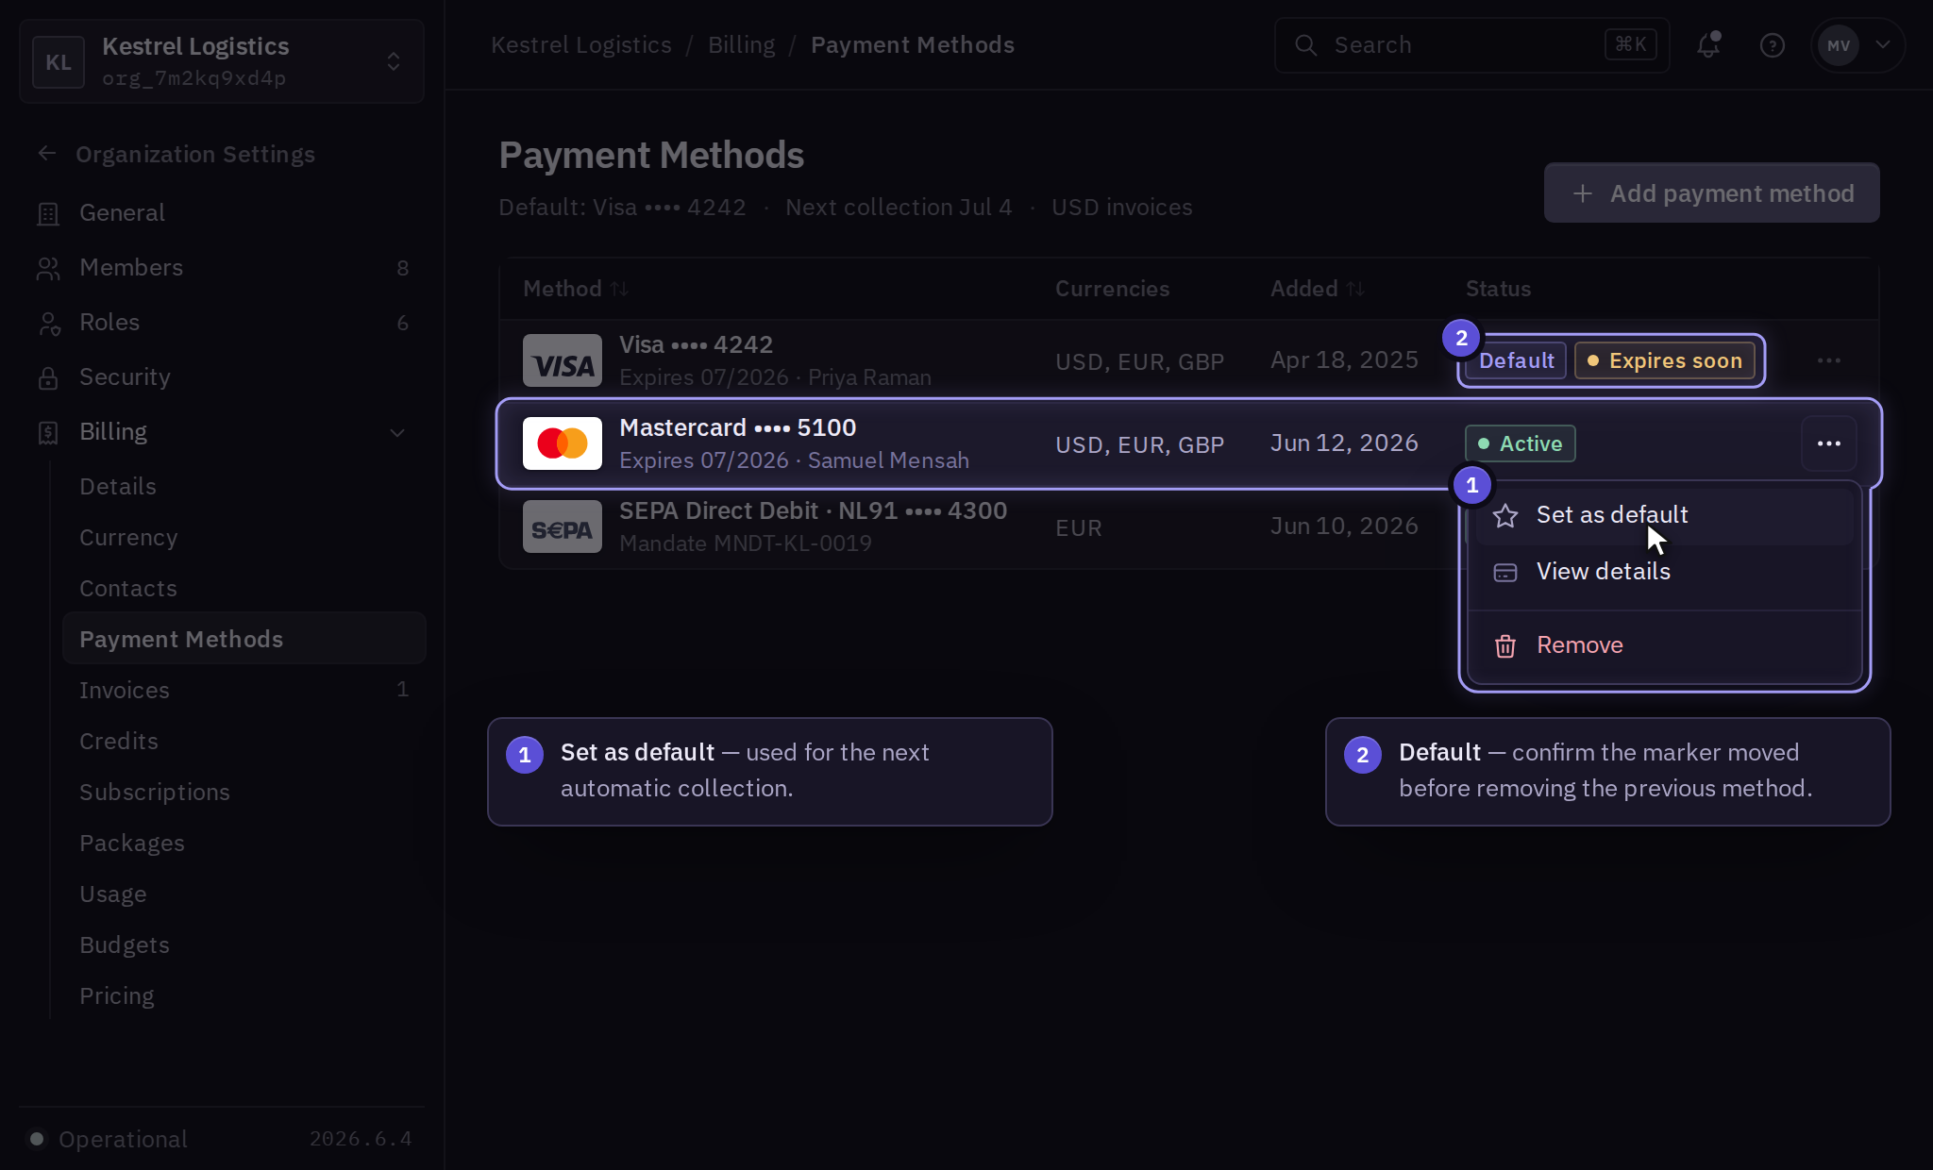
Task: Click the back arrow beside Organization Settings
Action: tap(47, 154)
